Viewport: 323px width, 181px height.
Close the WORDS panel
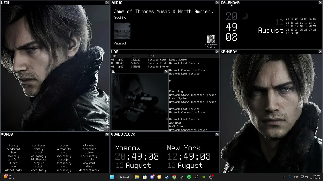tap(107, 134)
